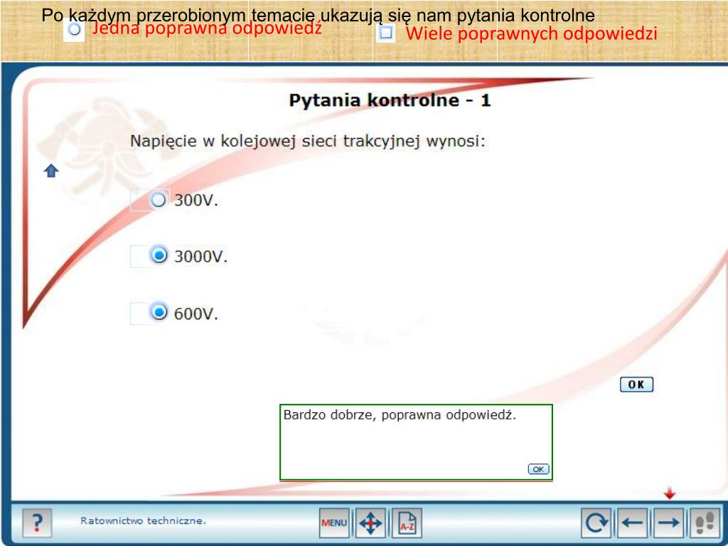Click the sample radio button beside Jedna poprawna odpowiedź
This screenshot has width=728, height=546.
[x=74, y=30]
